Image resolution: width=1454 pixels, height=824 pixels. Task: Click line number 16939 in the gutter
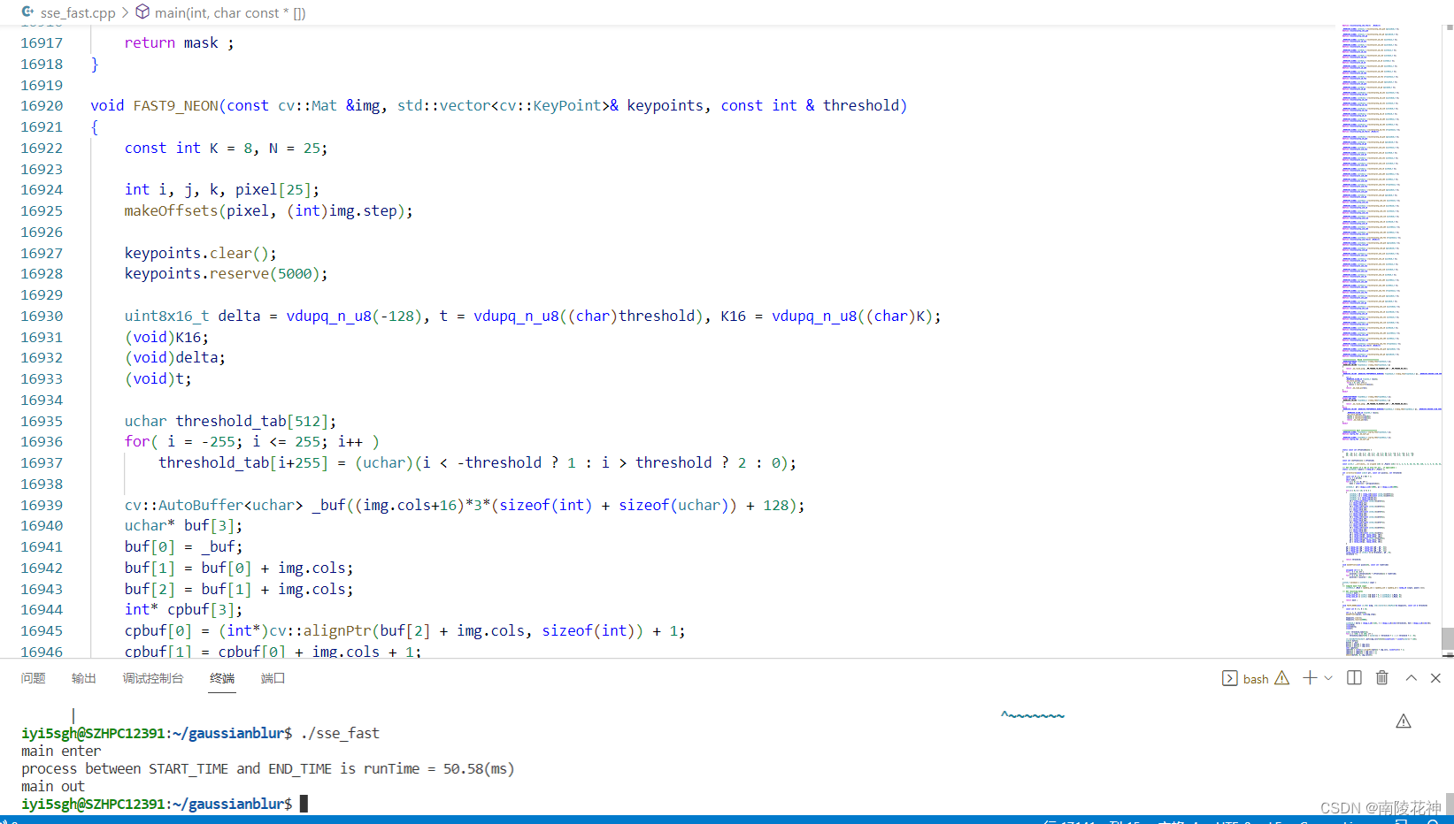click(x=42, y=505)
